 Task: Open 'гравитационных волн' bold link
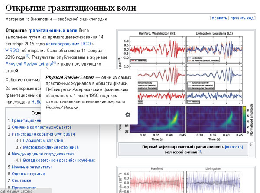tap(53, 30)
